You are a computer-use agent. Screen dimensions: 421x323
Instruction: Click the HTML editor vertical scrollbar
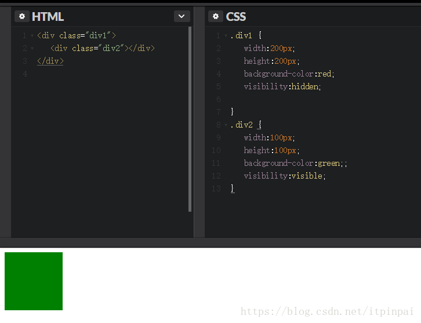[x=190, y=119]
